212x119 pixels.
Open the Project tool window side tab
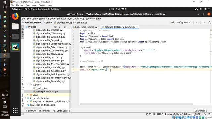(x=22, y=32)
